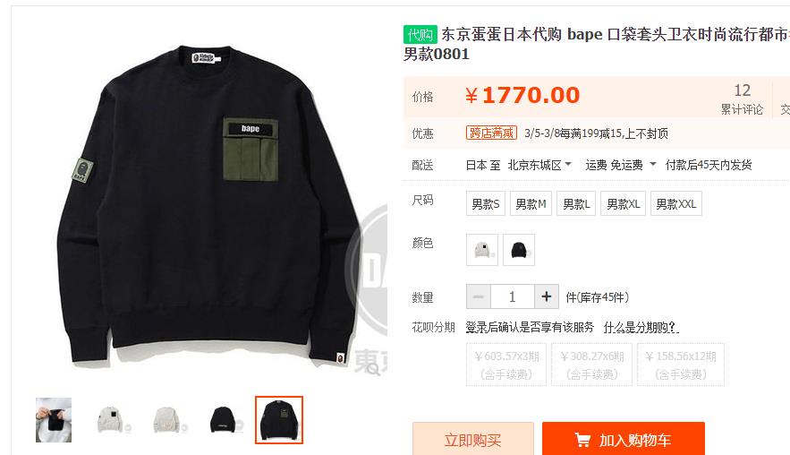
Task: Click the 跨店满减 promotion tag
Action: pos(491,133)
